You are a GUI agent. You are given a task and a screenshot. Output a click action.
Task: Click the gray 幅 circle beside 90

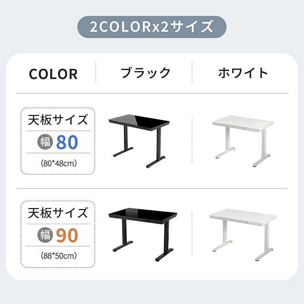(x=45, y=235)
